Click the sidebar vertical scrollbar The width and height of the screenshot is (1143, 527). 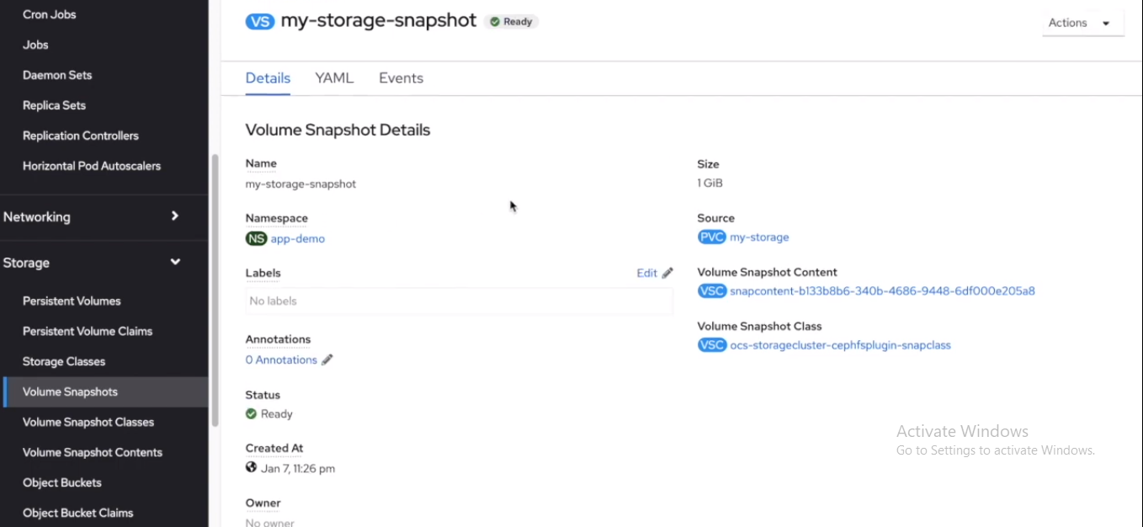pos(215,290)
